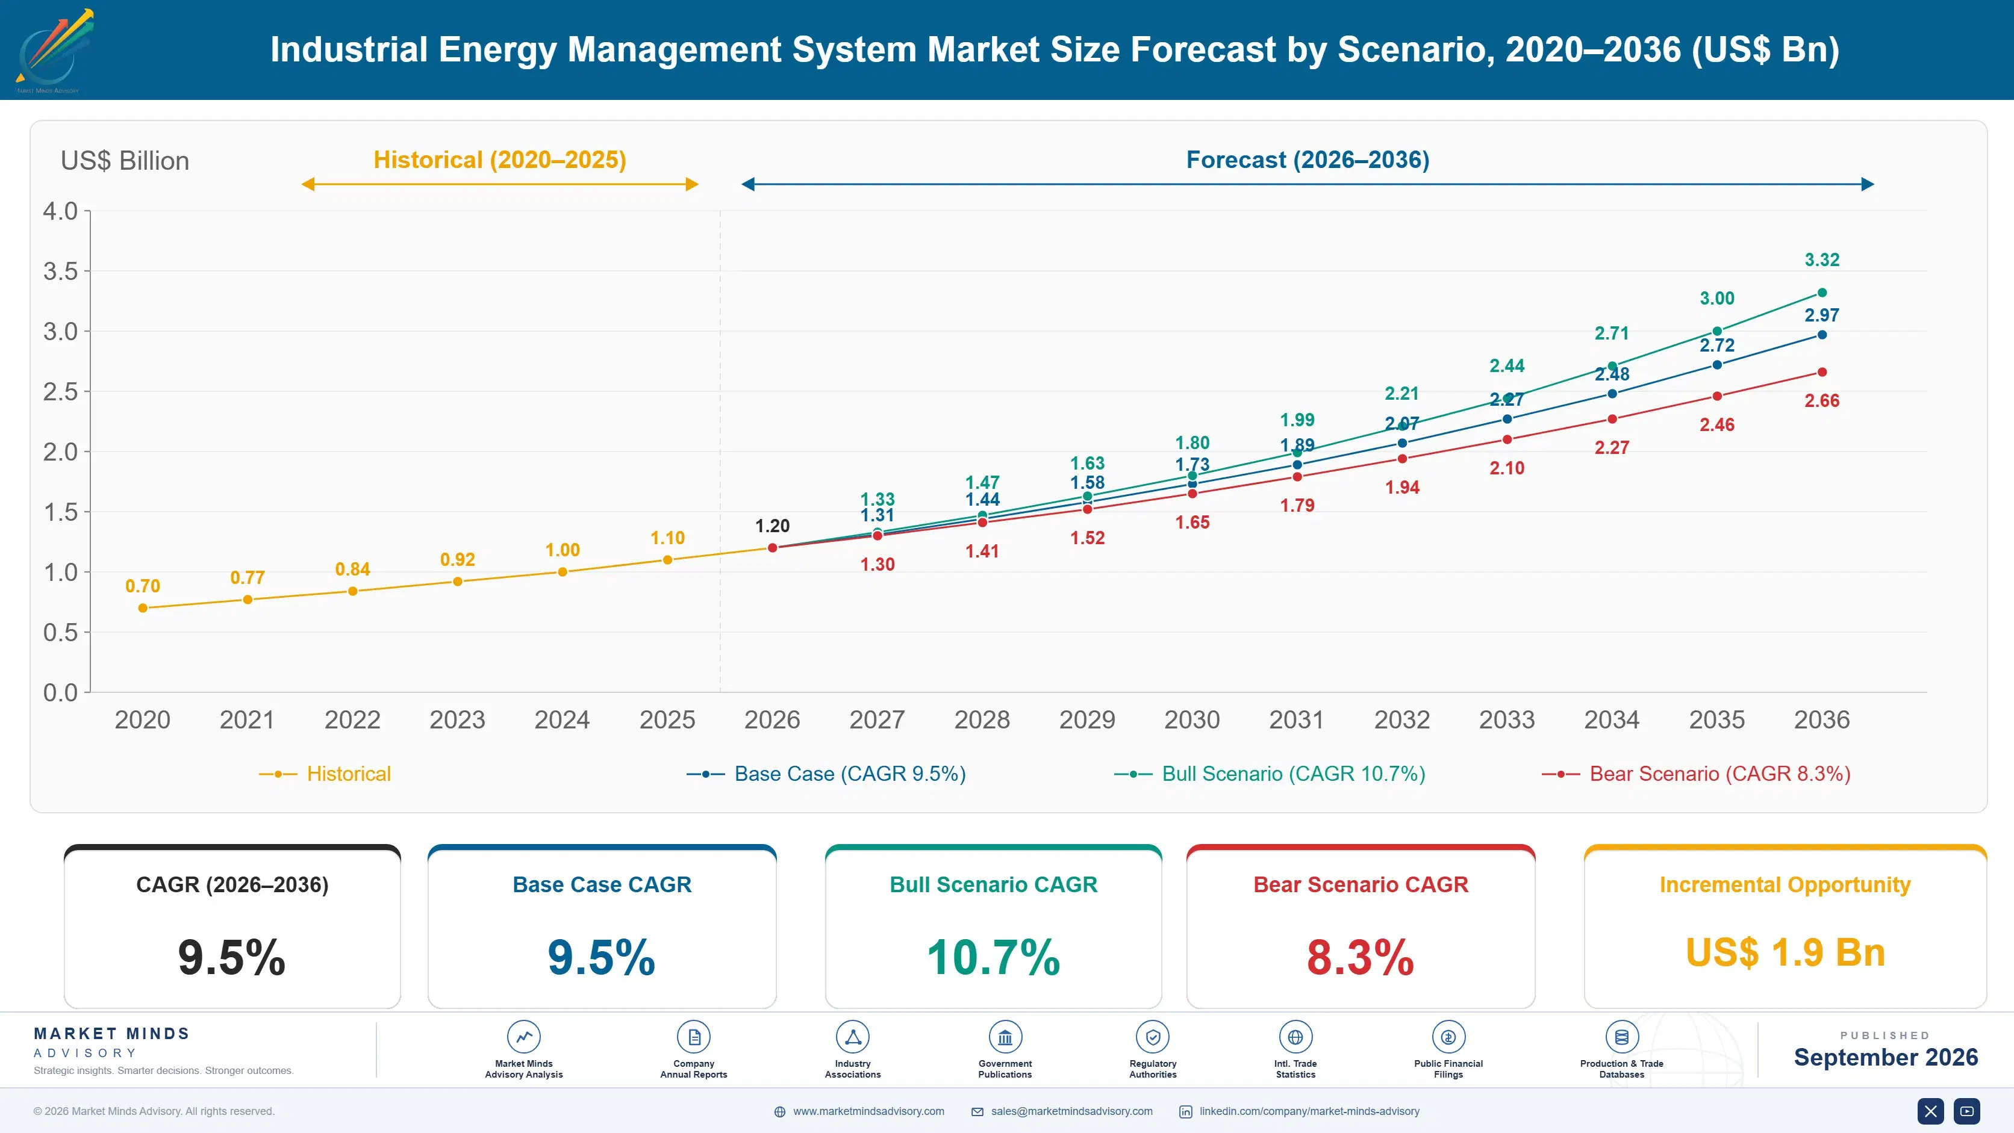The height and width of the screenshot is (1133, 2014).
Task: Click the X social icon in footer
Action: 1930,1111
